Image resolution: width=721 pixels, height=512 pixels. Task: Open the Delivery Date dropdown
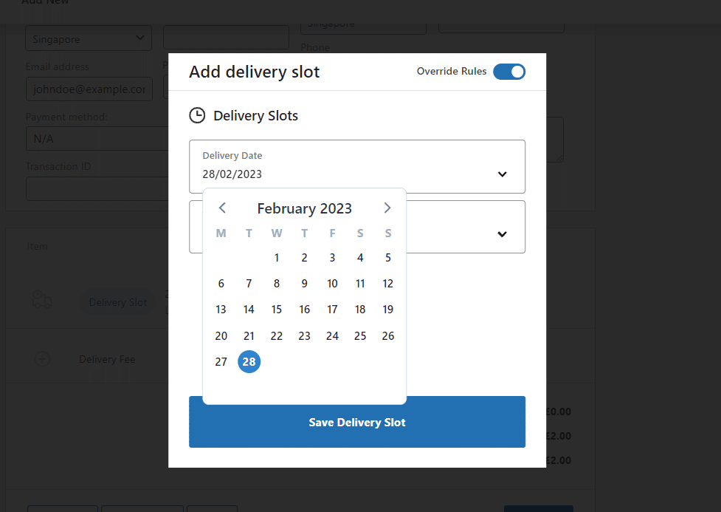coord(503,174)
